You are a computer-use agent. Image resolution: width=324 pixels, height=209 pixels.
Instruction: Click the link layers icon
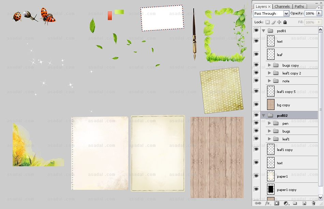coord(258,203)
